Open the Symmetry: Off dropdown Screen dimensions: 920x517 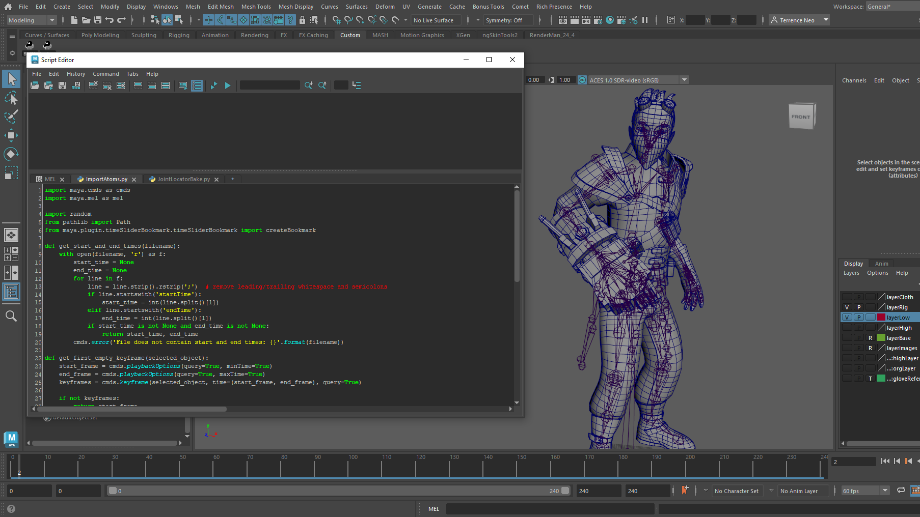point(508,20)
